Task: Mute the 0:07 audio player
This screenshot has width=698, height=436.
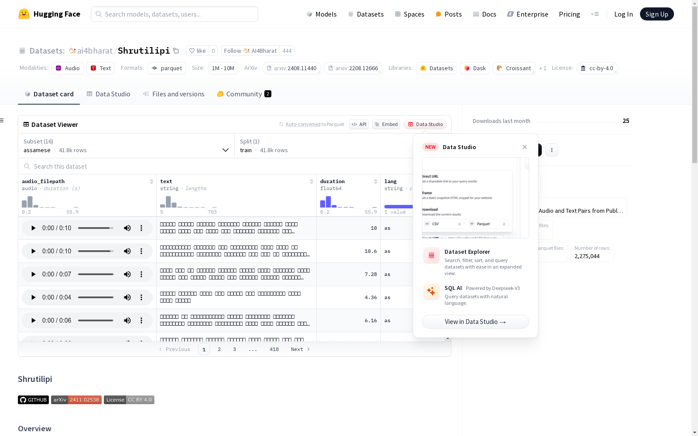Action: point(127,274)
